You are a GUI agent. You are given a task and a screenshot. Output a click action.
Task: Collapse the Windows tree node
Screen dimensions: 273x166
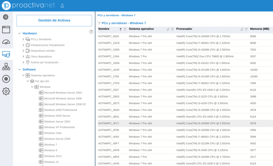32,87
